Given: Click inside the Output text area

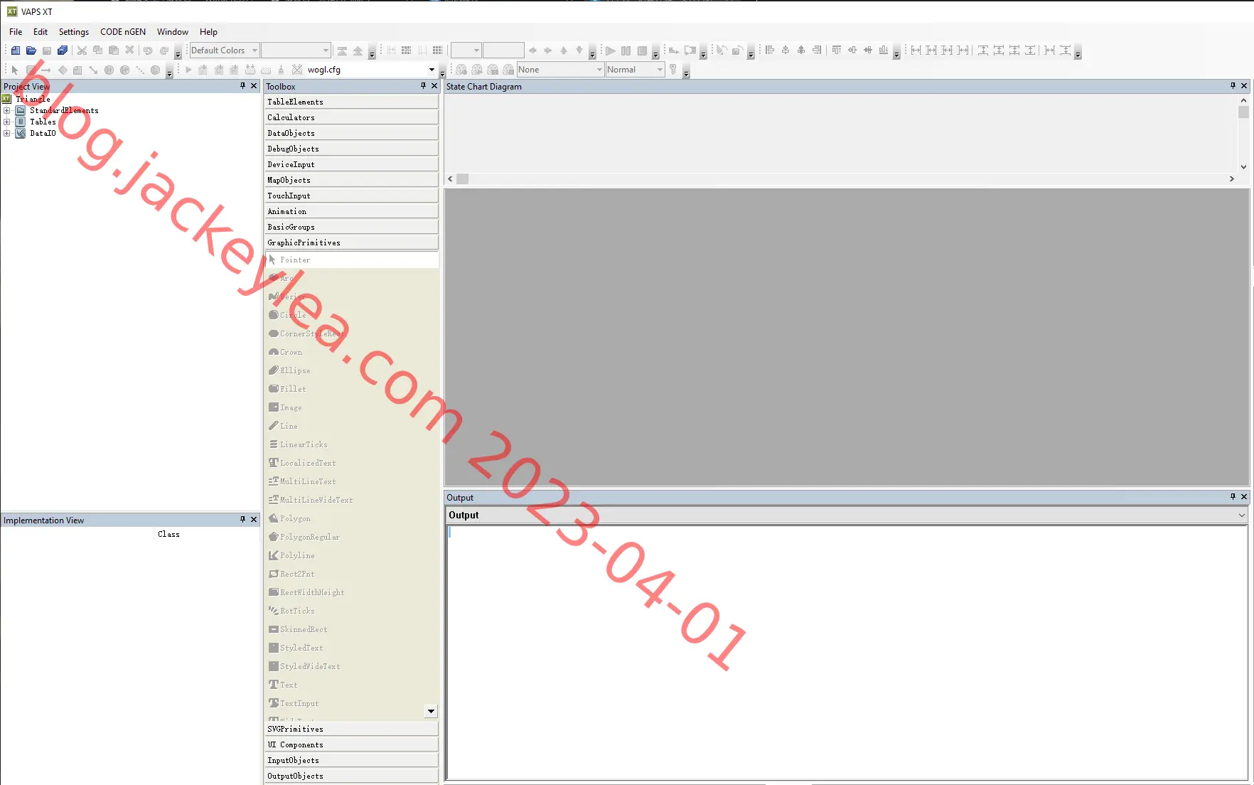Looking at the screenshot, I should pyautogui.click(x=846, y=652).
